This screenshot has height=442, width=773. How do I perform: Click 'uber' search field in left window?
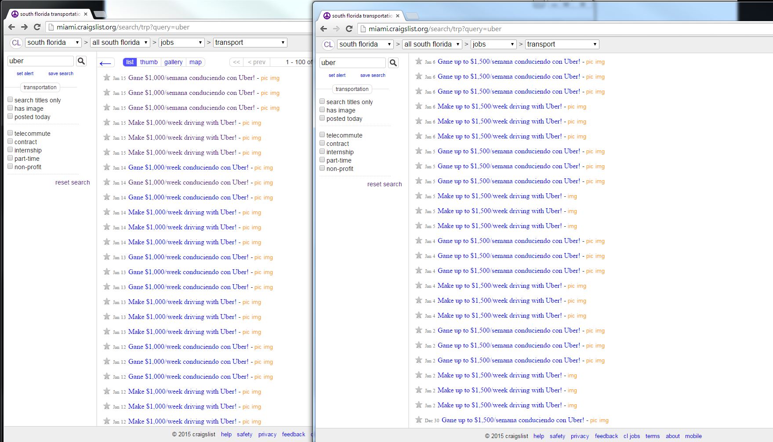coord(40,61)
